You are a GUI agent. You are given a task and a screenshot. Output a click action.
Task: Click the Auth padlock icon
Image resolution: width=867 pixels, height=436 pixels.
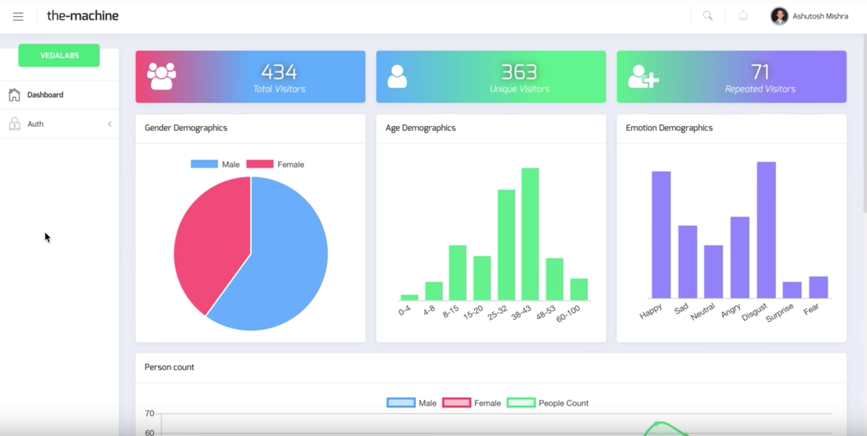[14, 124]
